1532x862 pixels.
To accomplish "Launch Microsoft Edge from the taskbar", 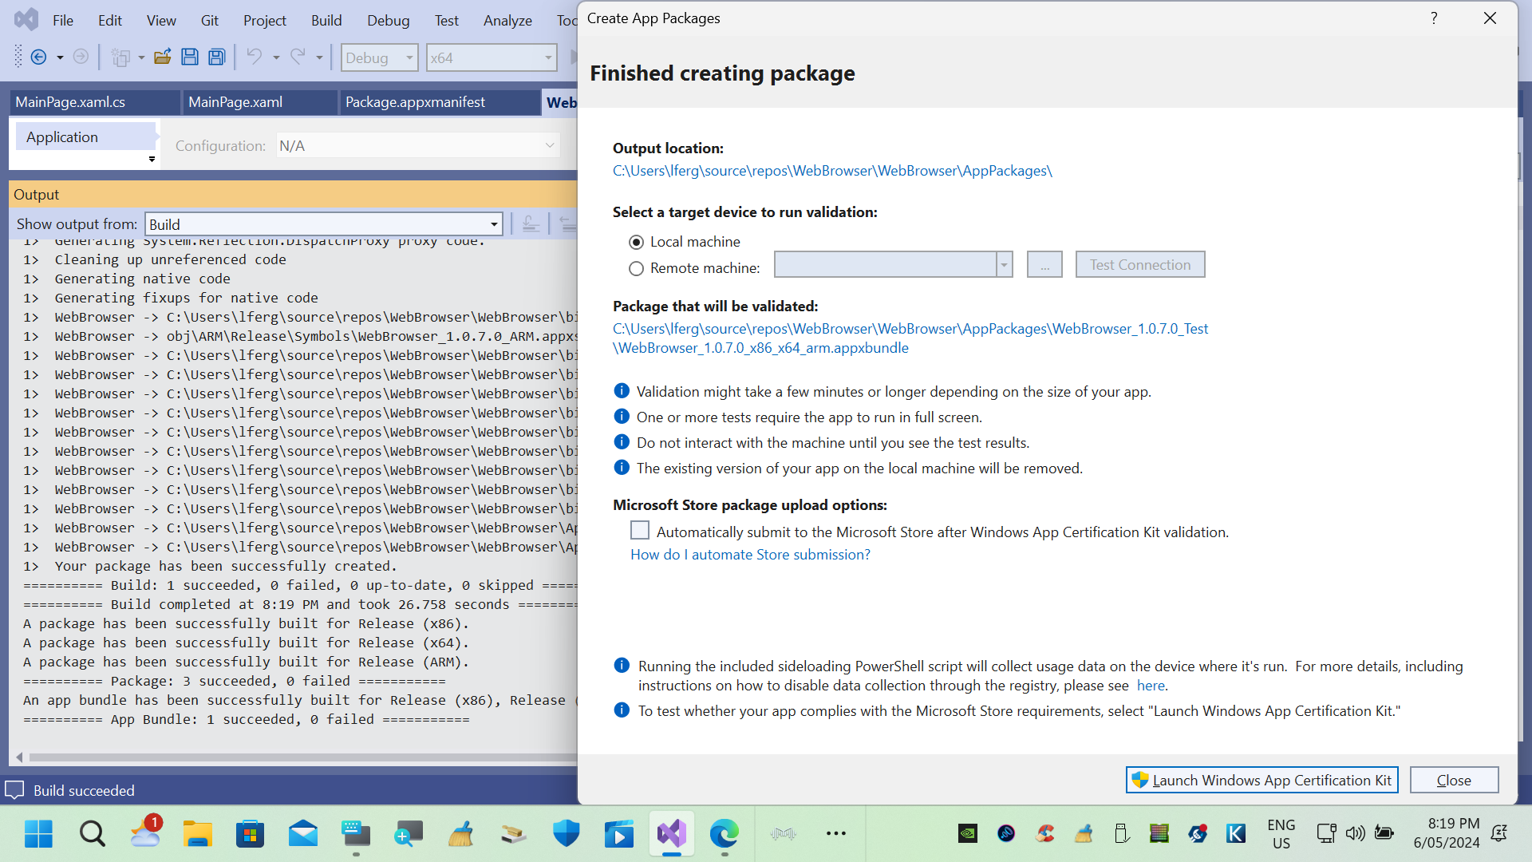I will 723,833.
